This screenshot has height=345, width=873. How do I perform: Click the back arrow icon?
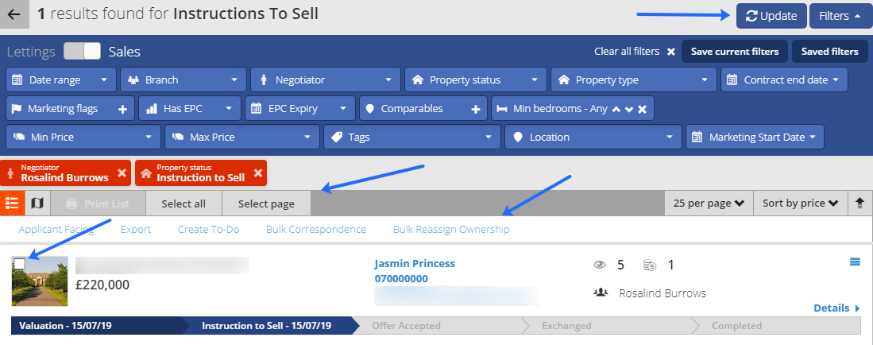(14, 14)
